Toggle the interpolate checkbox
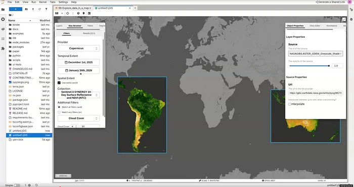Screen dimensions: 354x187 click(290, 104)
